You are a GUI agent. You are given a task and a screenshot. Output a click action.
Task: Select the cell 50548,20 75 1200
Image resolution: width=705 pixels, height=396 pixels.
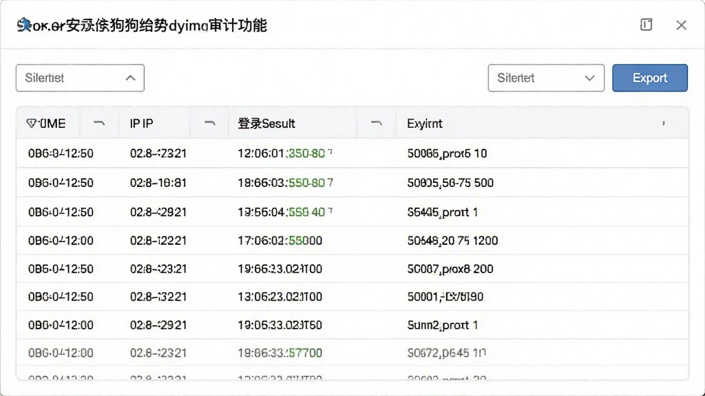click(x=452, y=241)
